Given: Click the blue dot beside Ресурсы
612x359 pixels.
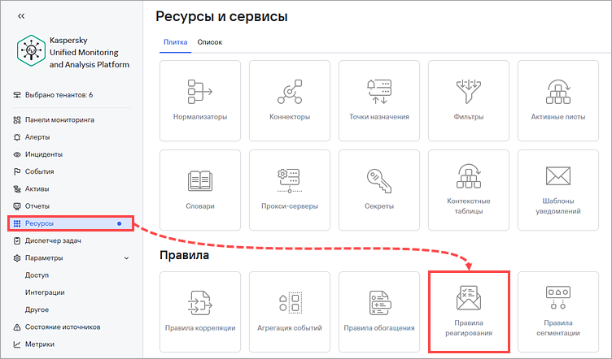Looking at the screenshot, I should point(119,223).
